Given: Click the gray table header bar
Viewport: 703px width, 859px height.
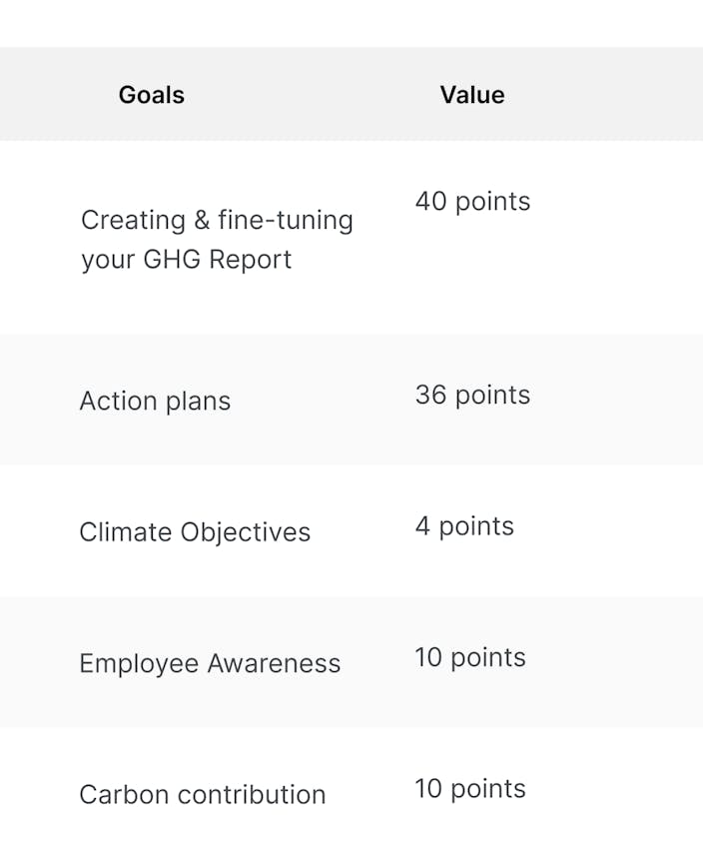Looking at the screenshot, I should click(351, 94).
